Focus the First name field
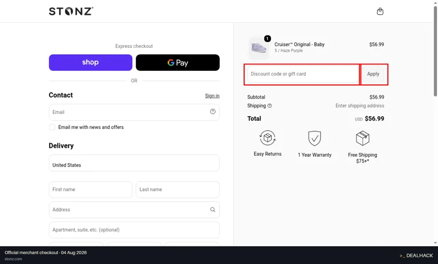Viewport: 438px width, 264px height. [91, 189]
